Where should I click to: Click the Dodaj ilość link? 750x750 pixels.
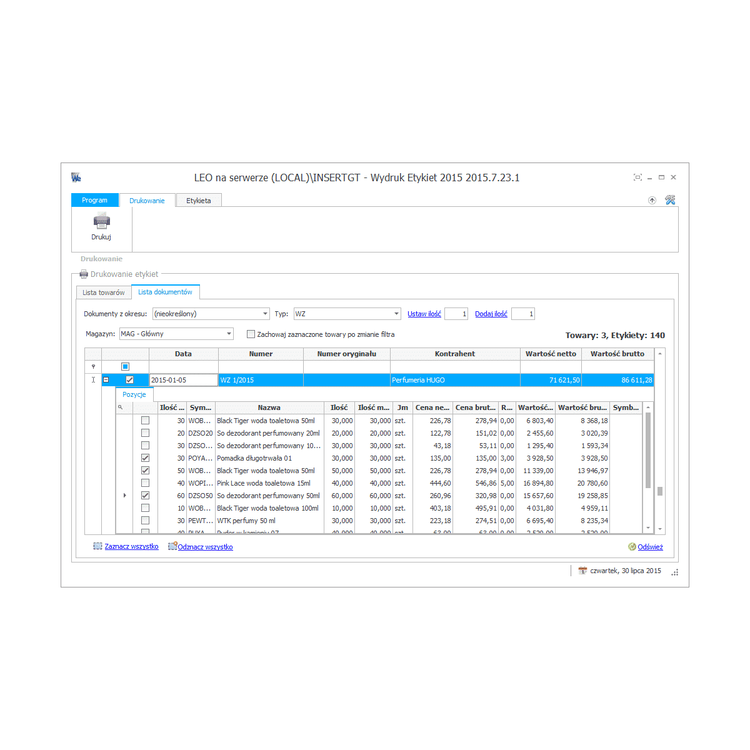coord(491,314)
